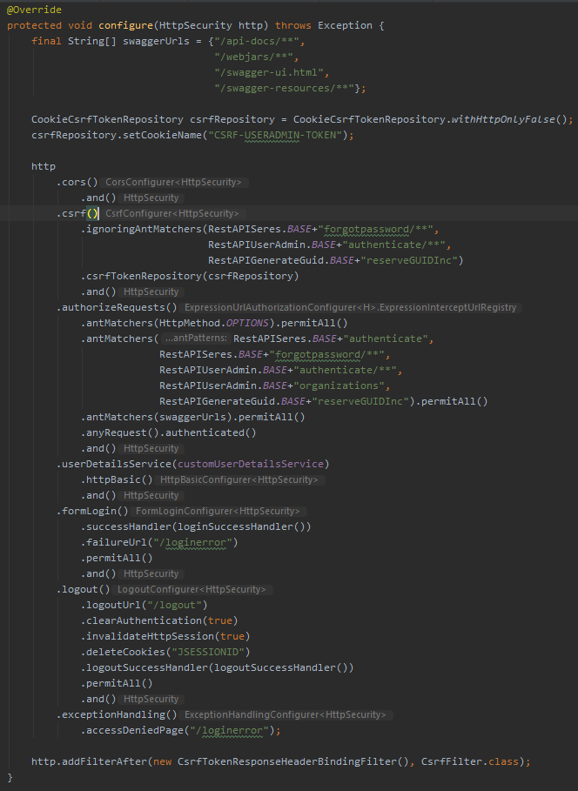Image resolution: width=578 pixels, height=791 pixels.
Task: Click the "organizations" string literal
Action: [344, 385]
